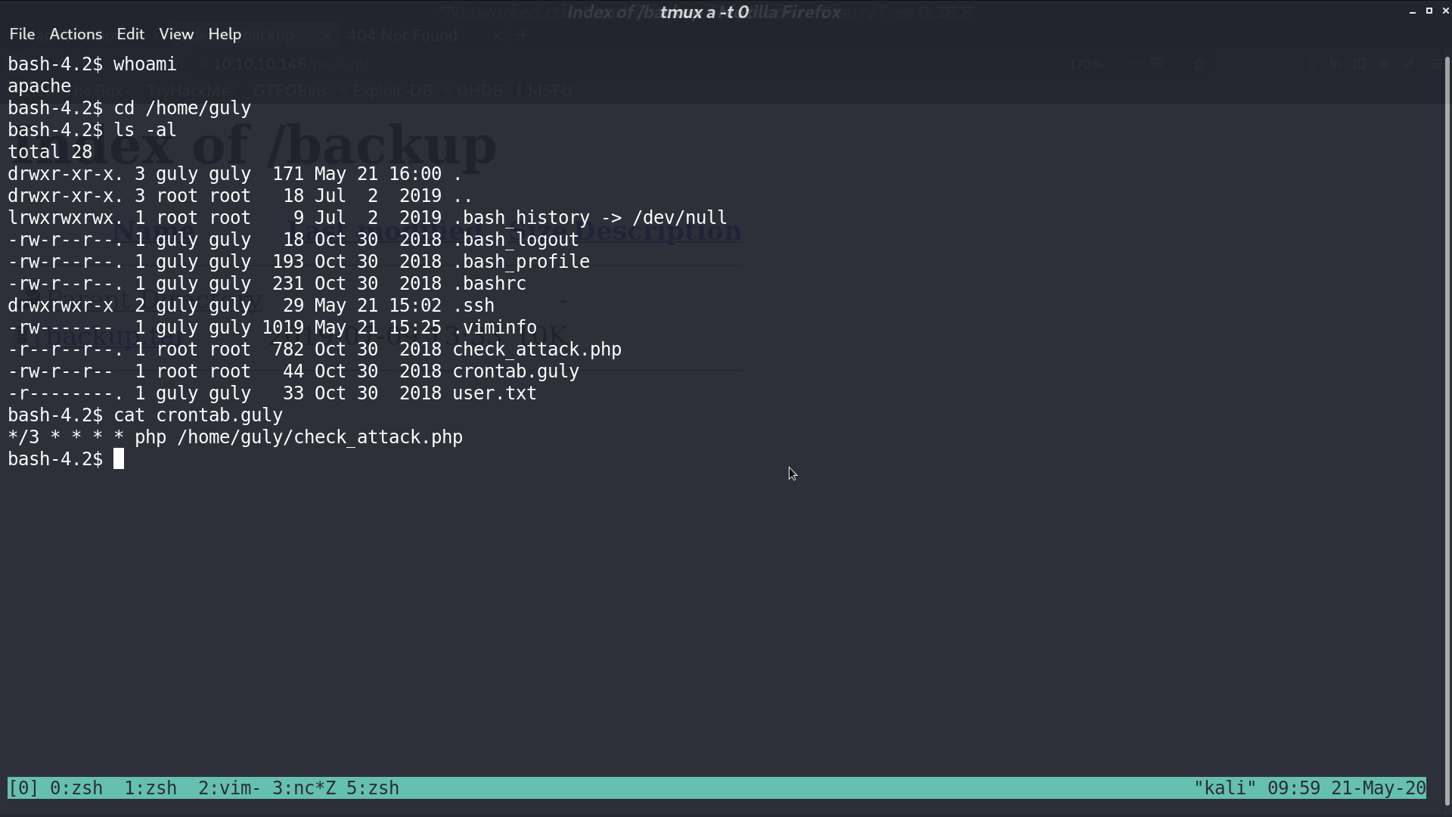Image resolution: width=1452 pixels, height=817 pixels.
Task: Open the Edit menu
Action: pyautogui.click(x=130, y=34)
